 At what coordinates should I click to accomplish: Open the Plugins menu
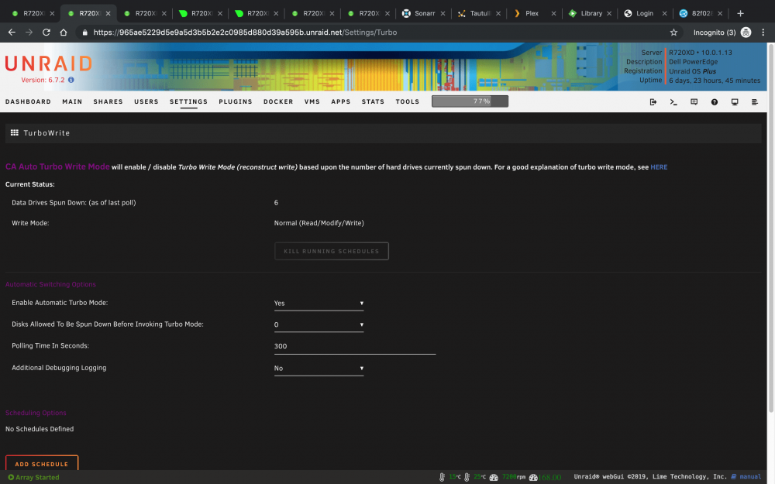tap(236, 101)
